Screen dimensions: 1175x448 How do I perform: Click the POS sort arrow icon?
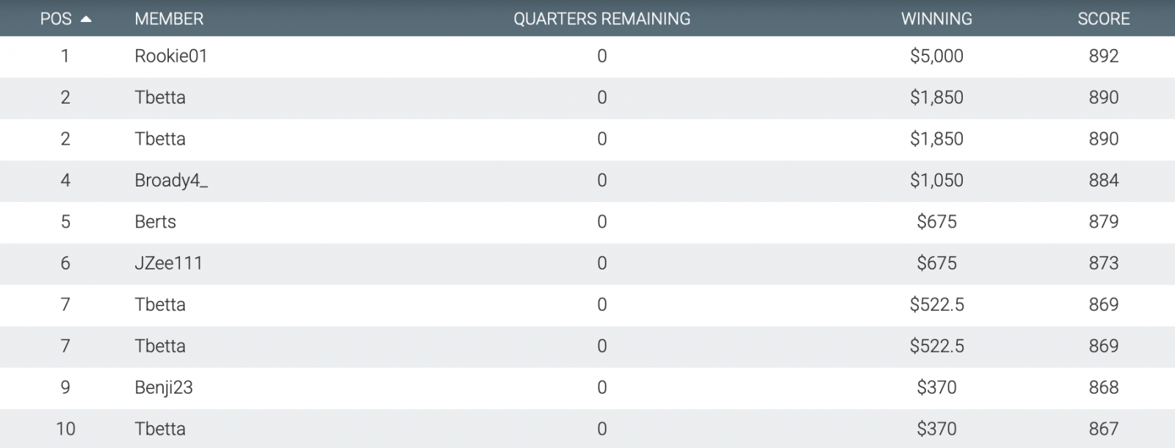point(86,19)
